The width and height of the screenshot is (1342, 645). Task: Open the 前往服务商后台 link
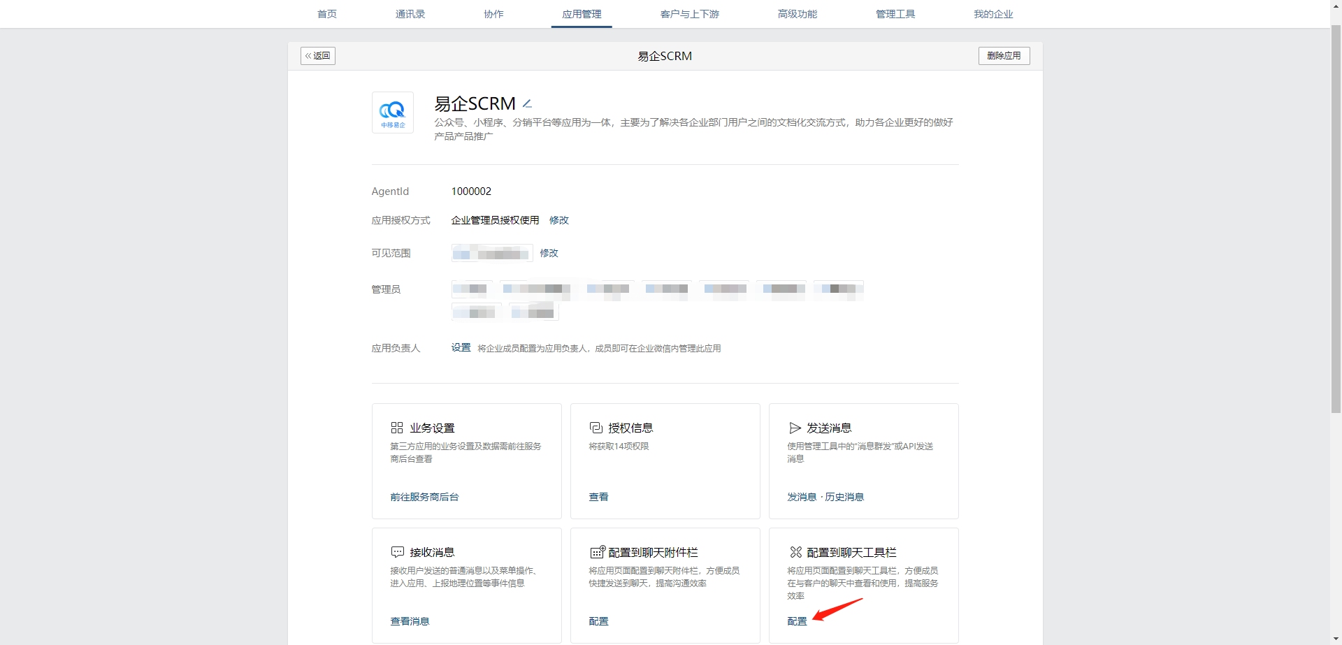424,497
